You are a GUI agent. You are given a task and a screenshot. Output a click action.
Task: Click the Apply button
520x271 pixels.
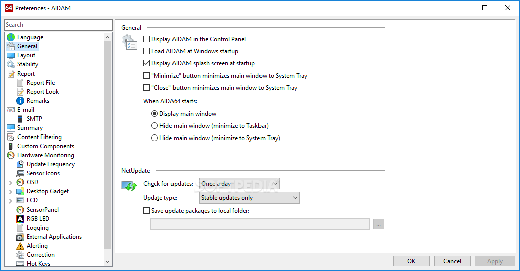(x=495, y=261)
